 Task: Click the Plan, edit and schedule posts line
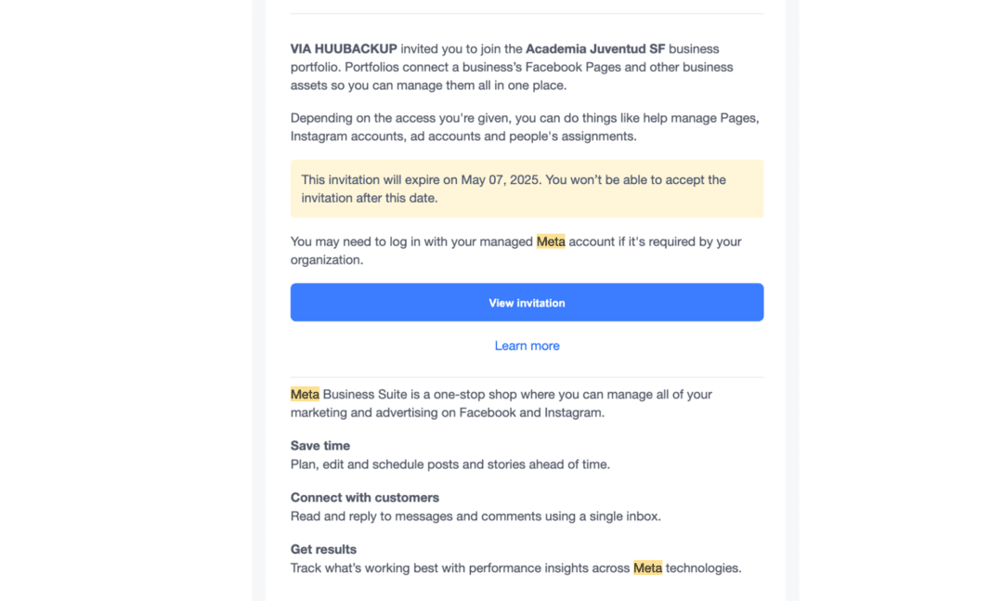pos(449,464)
